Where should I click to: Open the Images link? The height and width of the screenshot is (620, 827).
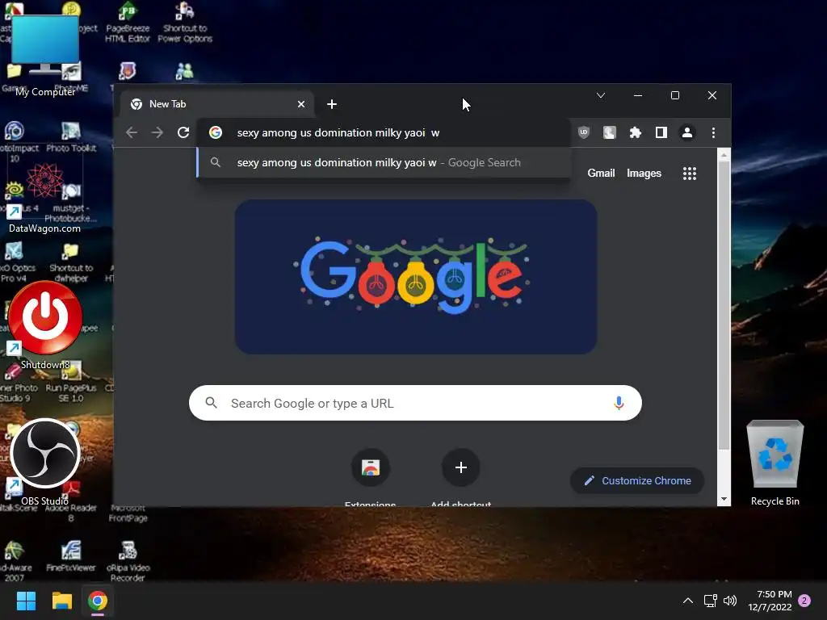(644, 173)
